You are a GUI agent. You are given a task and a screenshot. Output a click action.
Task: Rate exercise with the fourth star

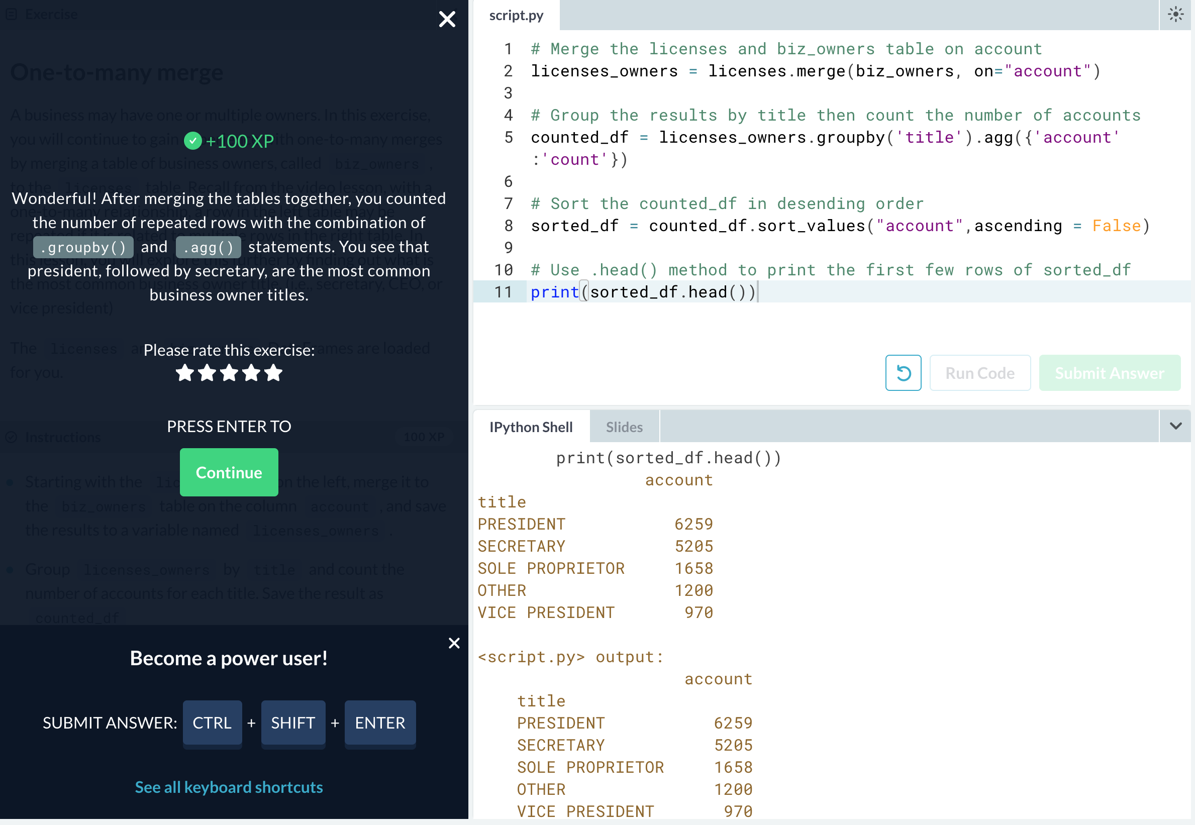pyautogui.click(x=251, y=373)
